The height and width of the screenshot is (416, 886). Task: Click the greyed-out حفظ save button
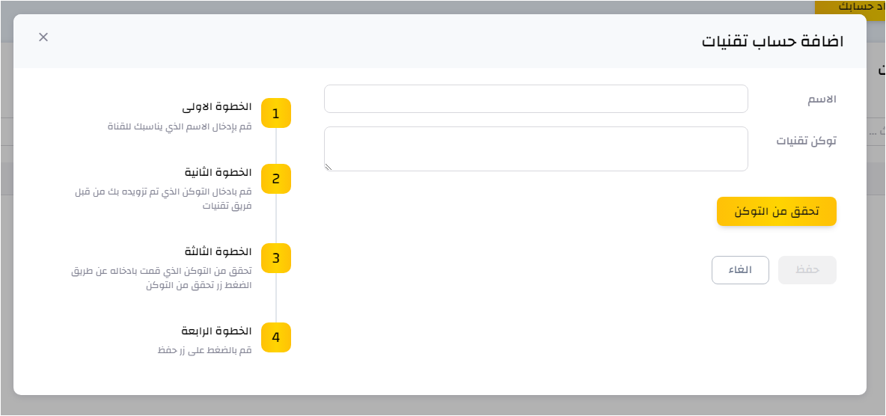coord(807,270)
